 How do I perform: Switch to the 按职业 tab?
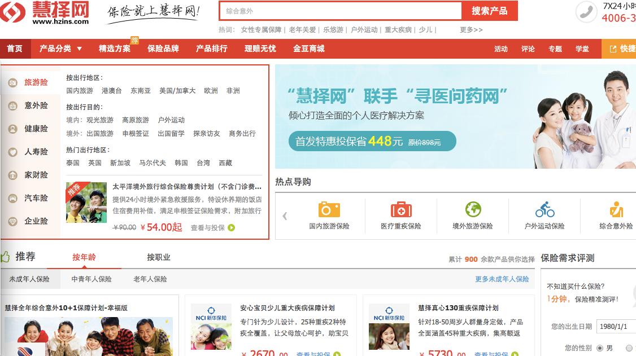[x=159, y=257]
